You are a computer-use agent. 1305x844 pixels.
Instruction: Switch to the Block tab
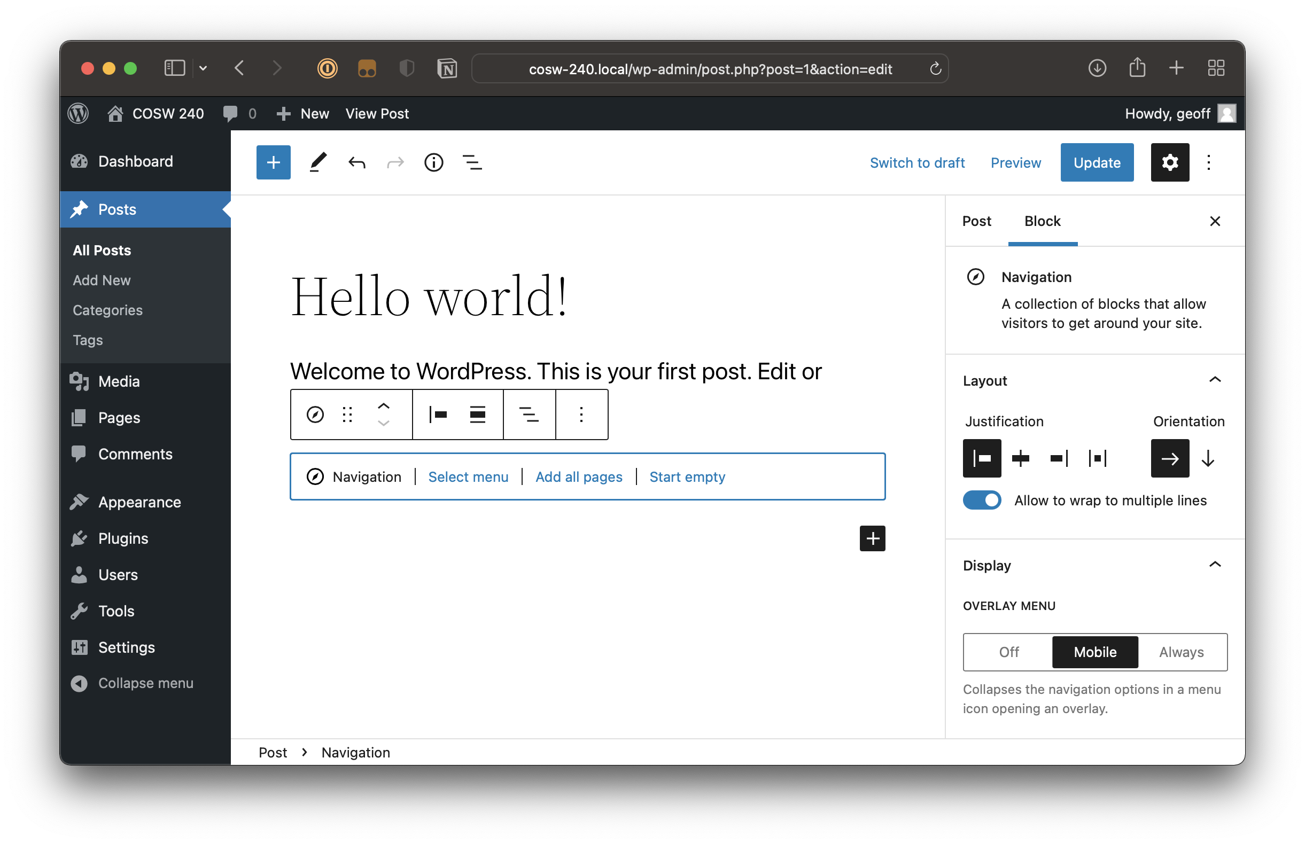[1043, 221]
